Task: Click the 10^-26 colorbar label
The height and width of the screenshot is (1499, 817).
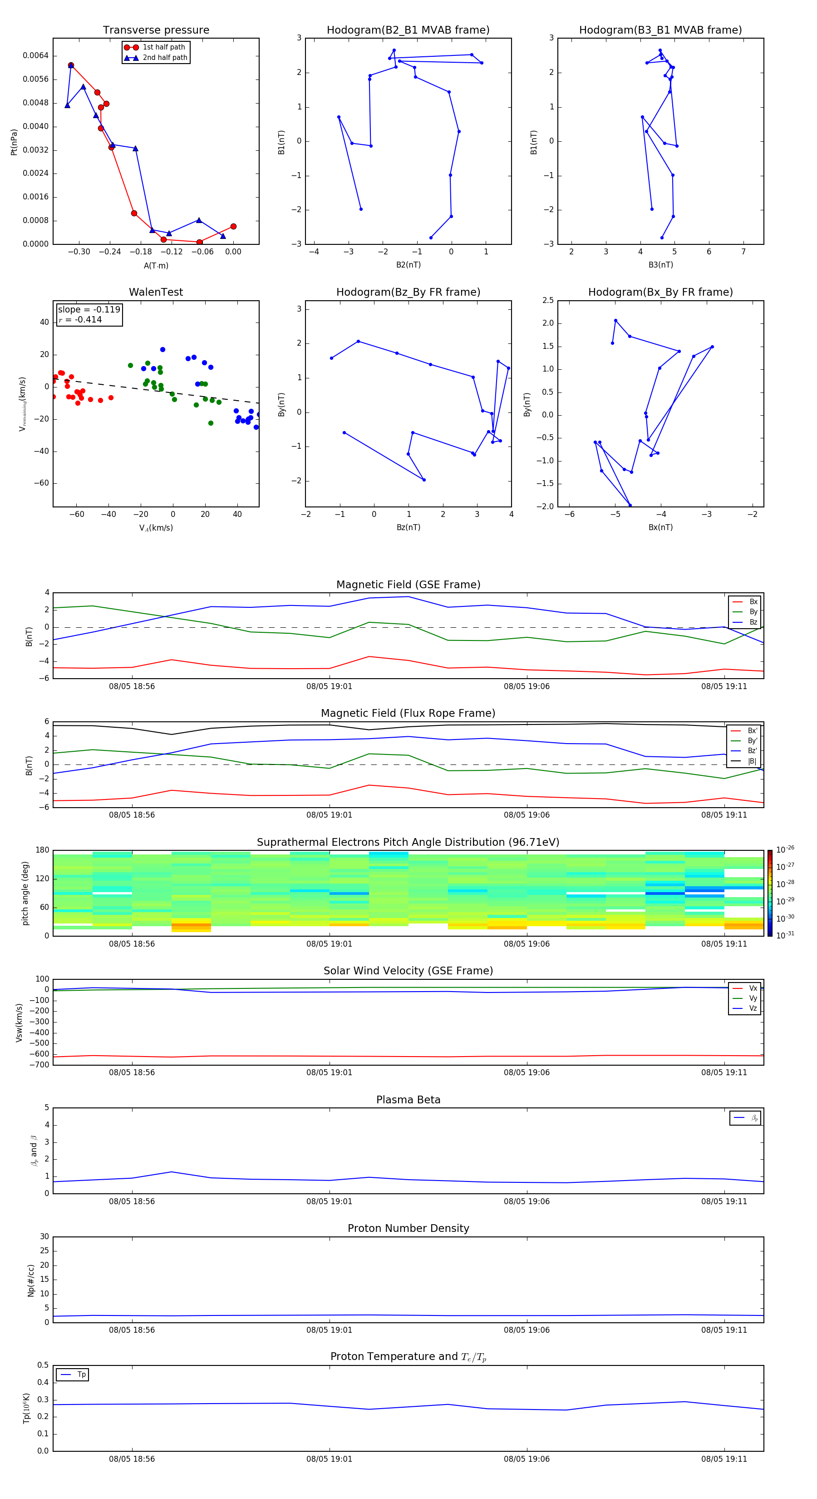Action: (785, 849)
